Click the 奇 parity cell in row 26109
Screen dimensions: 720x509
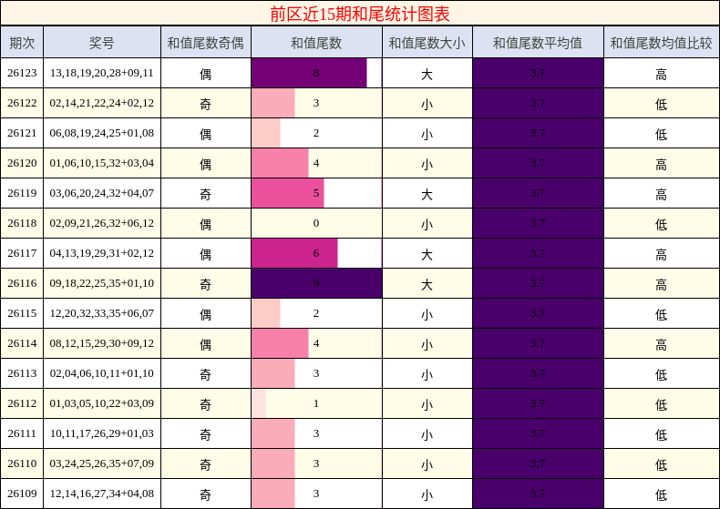click(x=206, y=494)
